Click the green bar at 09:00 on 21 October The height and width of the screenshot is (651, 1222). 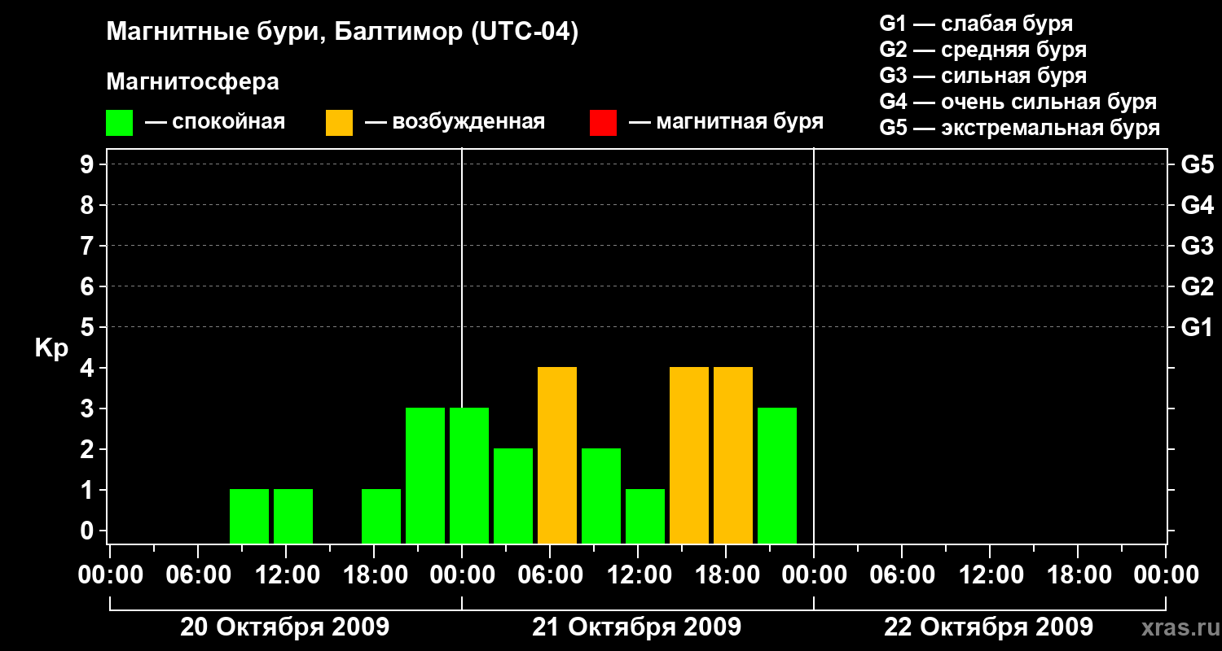click(601, 496)
